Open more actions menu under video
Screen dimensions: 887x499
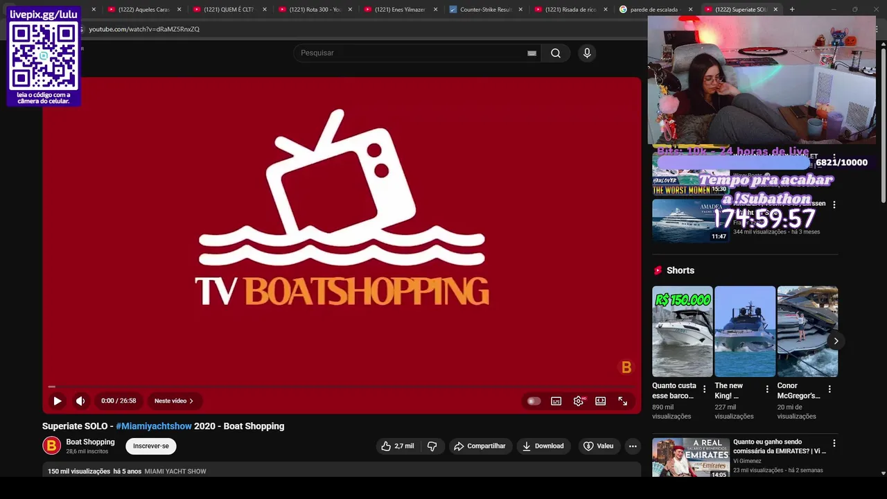coord(633,446)
